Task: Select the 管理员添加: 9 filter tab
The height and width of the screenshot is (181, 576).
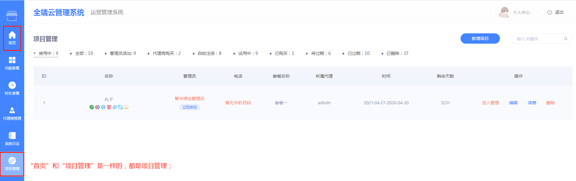Action: point(120,53)
